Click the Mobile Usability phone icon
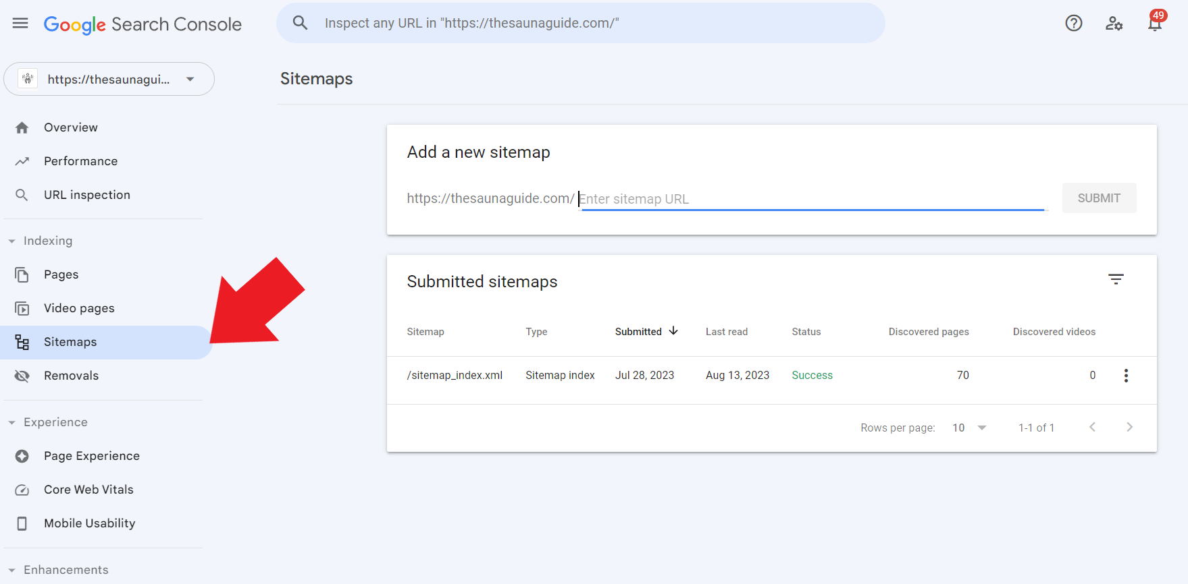 [x=22, y=523]
